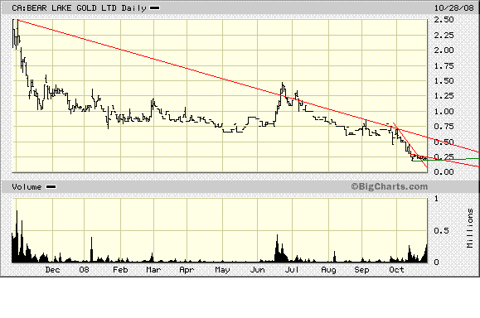Click the black legend marker beside Daily
The width and height of the screenshot is (480, 318).
[x=154, y=8]
